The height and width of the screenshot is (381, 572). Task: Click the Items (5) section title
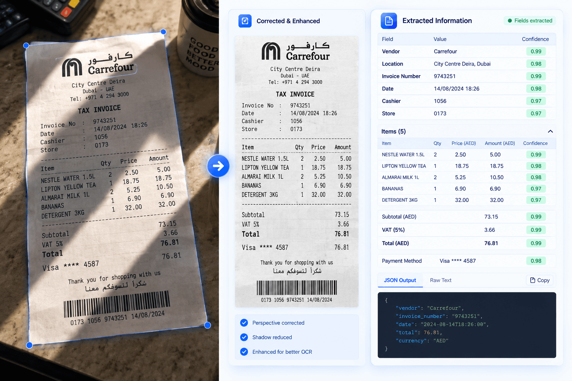[394, 131]
